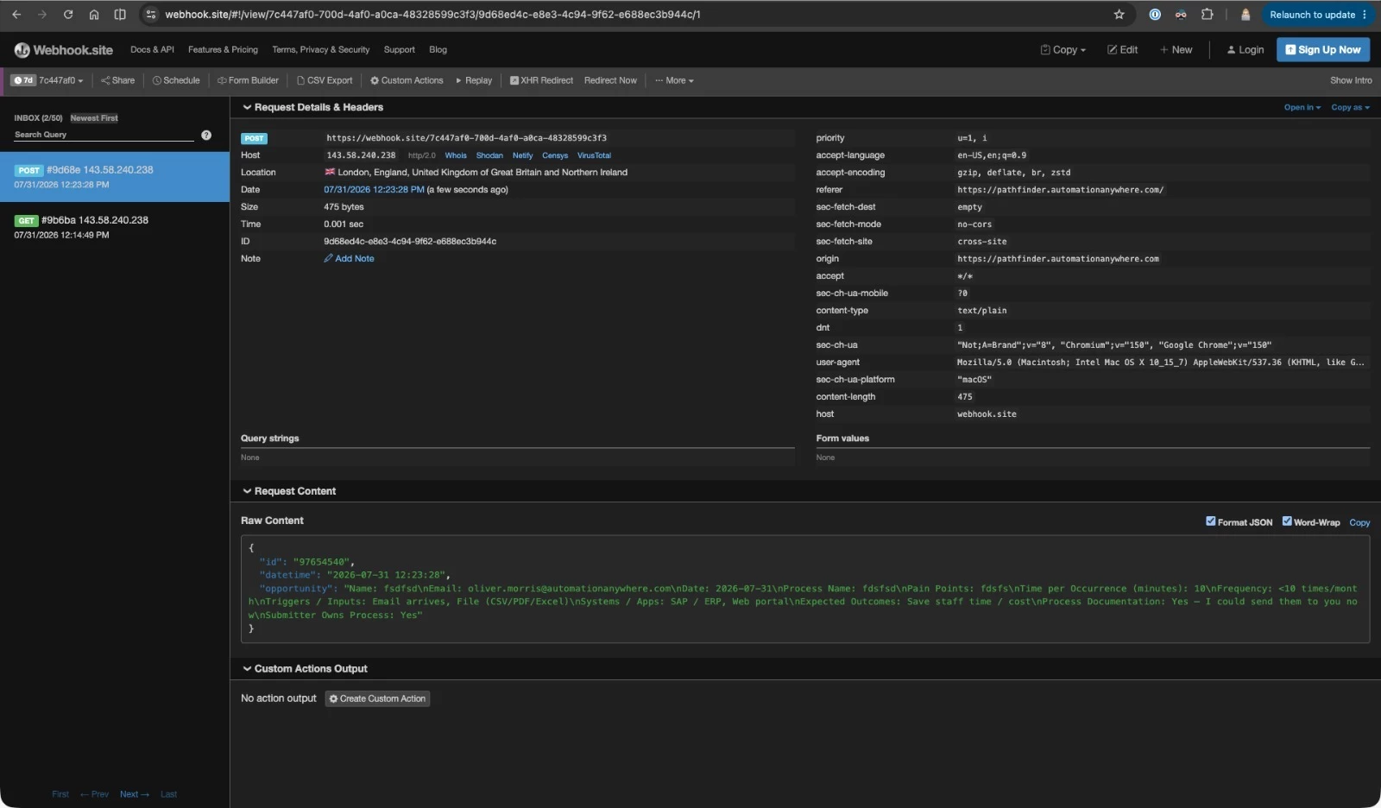The width and height of the screenshot is (1381, 808).
Task: Reload the page
Action: [68, 15]
